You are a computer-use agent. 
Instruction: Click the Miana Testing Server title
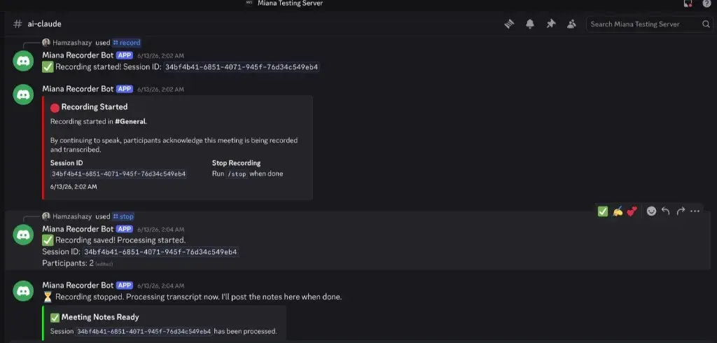(x=290, y=3)
